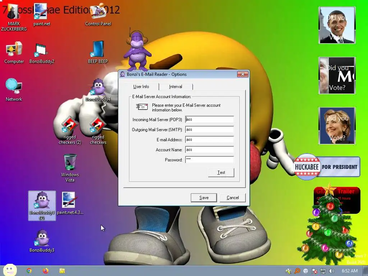
Task: Click the purple Bonzi gorilla character
Action: 137,50
